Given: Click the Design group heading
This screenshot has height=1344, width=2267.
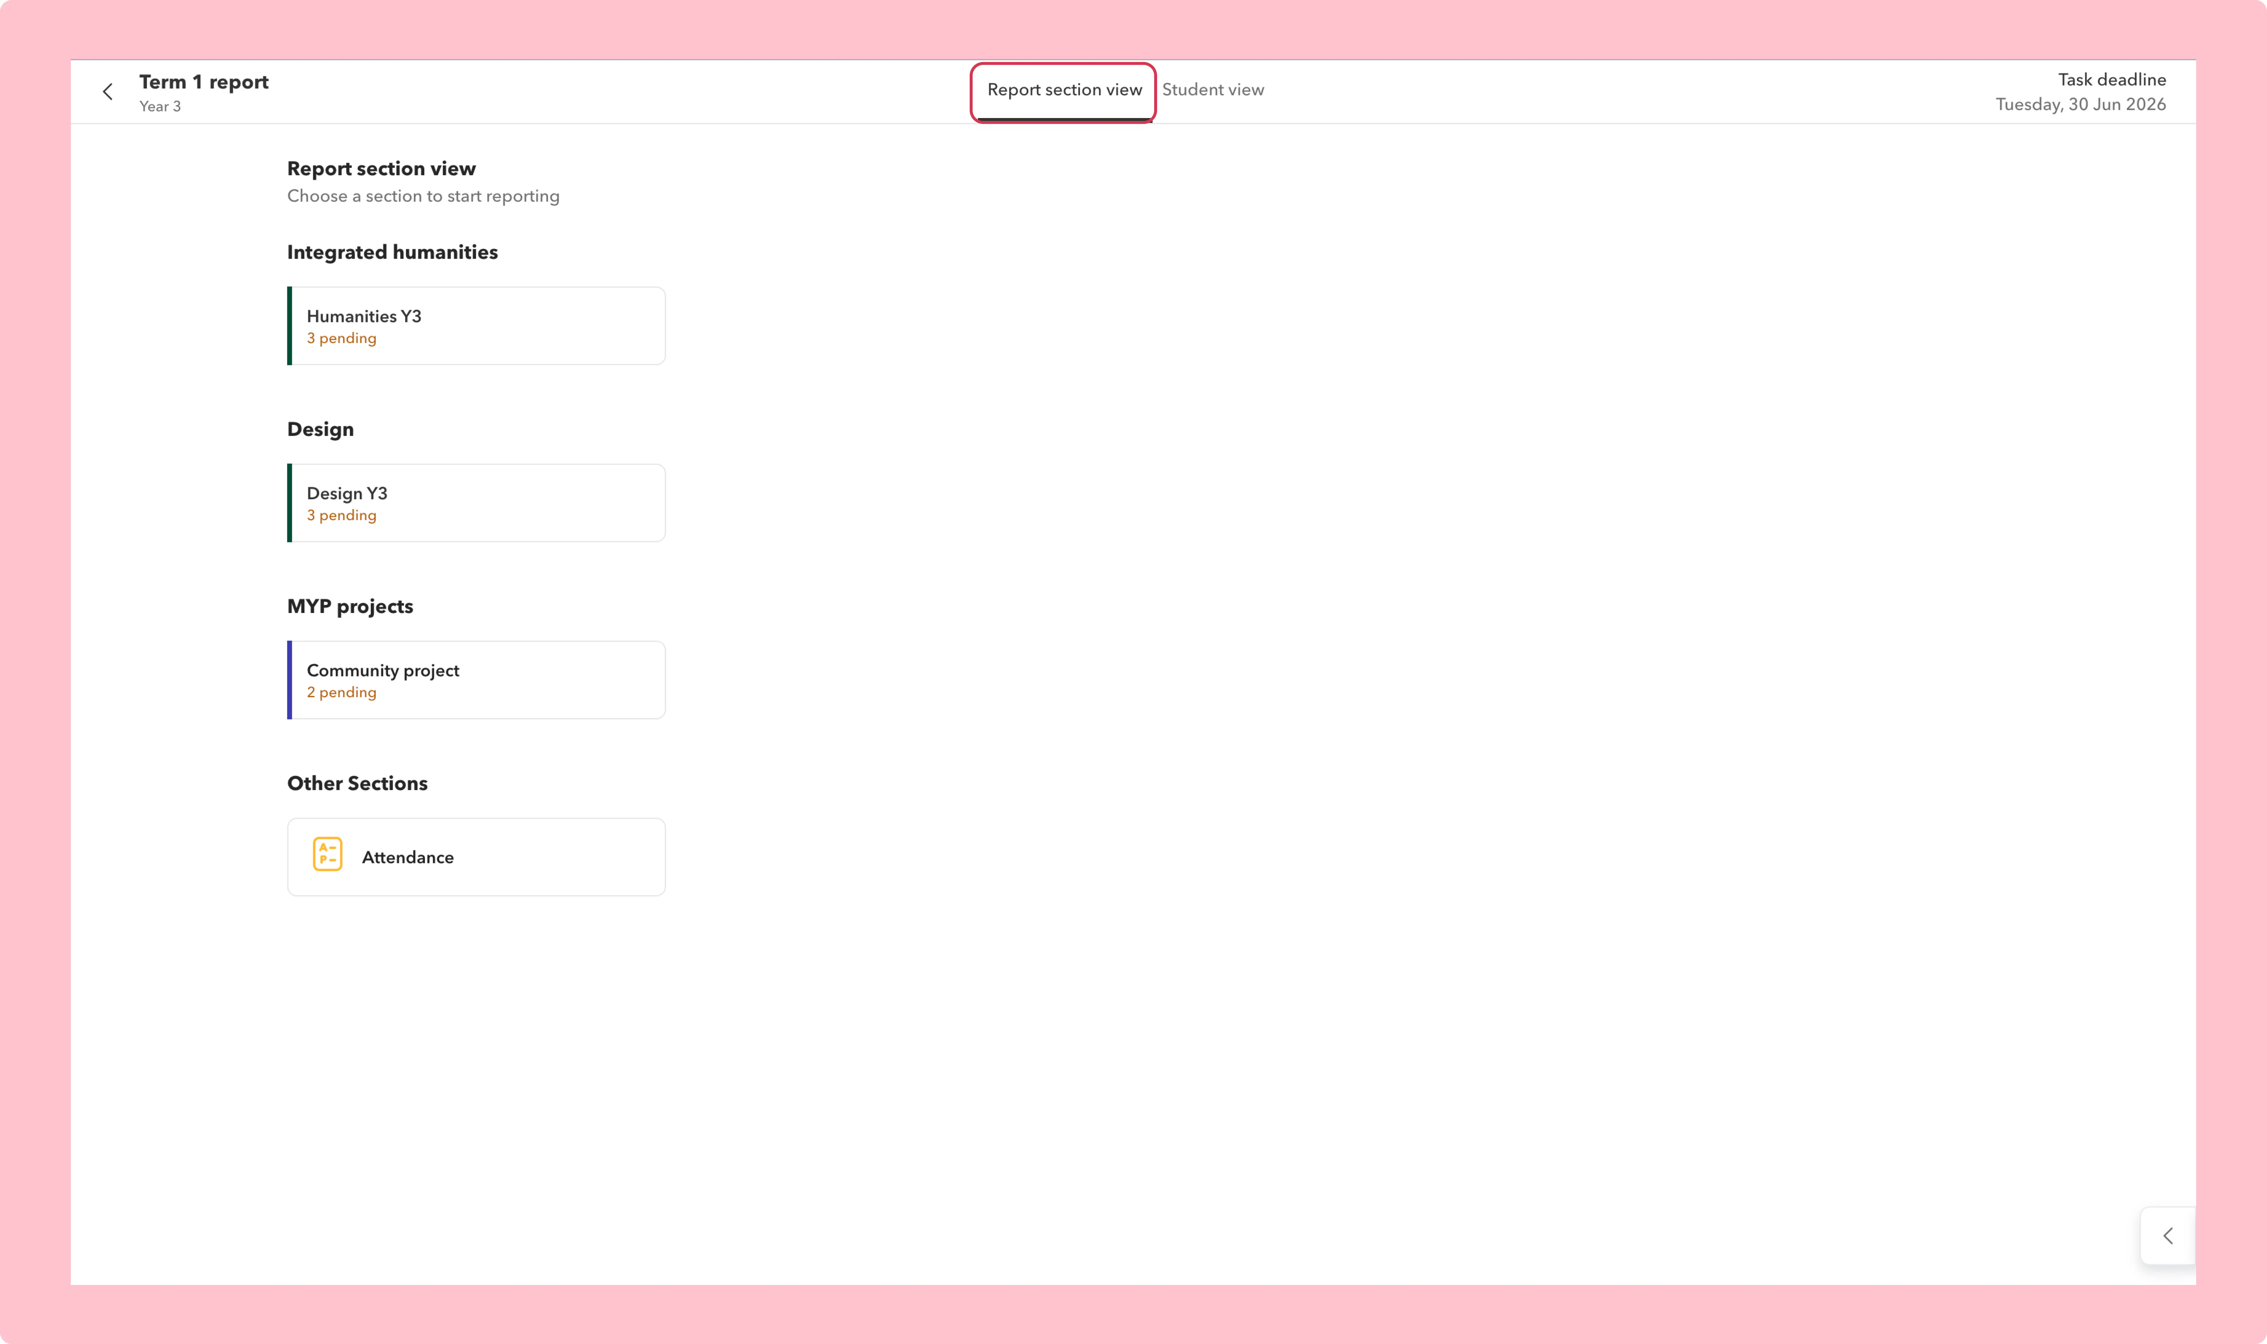Looking at the screenshot, I should click(321, 429).
